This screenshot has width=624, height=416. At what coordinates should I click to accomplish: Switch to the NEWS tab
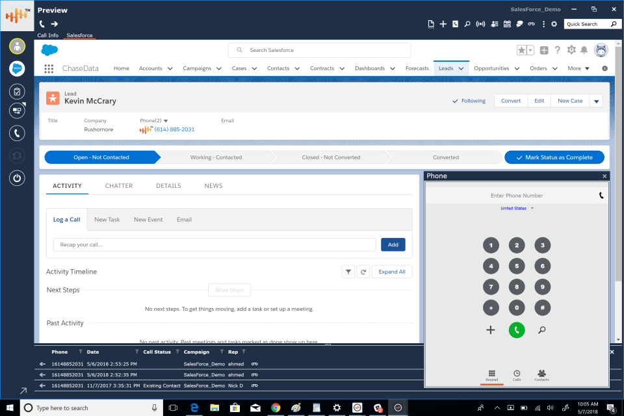tap(213, 185)
